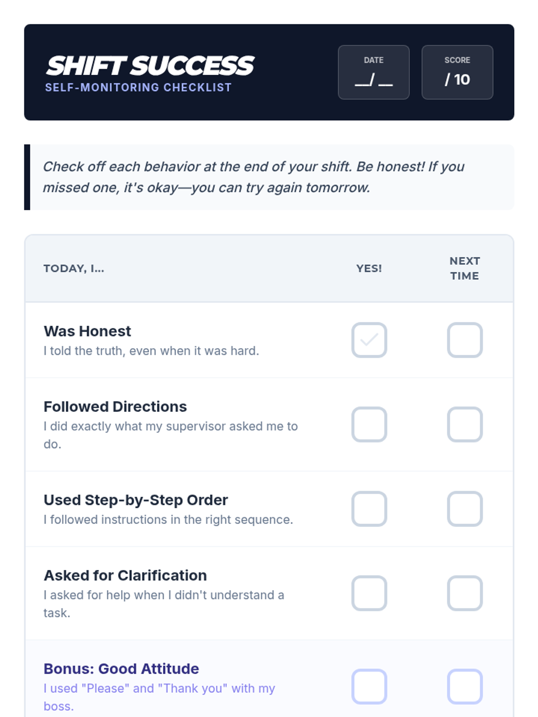Click the Bonus: Good Attitude label
This screenshot has width=538, height=717.
[x=121, y=669]
